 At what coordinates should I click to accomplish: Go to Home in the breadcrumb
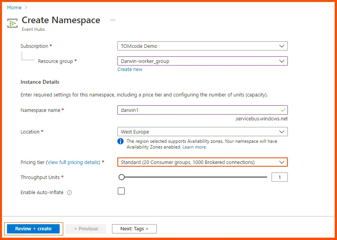pyautogui.click(x=14, y=7)
